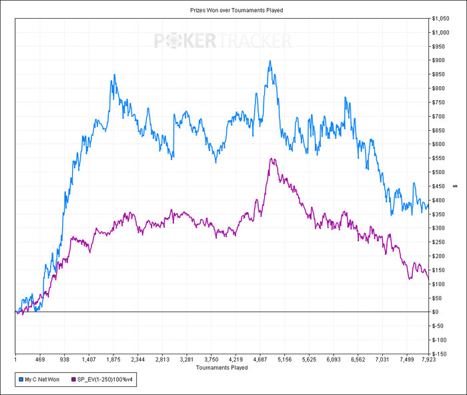Click the $-100 y-axis value
Viewport: 467px width, 395px height.
tap(439, 340)
